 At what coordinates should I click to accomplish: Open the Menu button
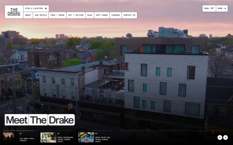tap(209, 9)
